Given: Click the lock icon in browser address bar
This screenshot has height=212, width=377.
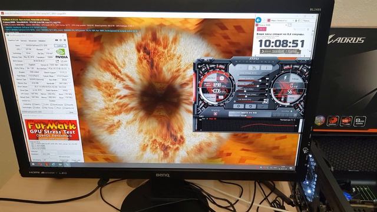Looking at the screenshot, I should tap(296, 21).
